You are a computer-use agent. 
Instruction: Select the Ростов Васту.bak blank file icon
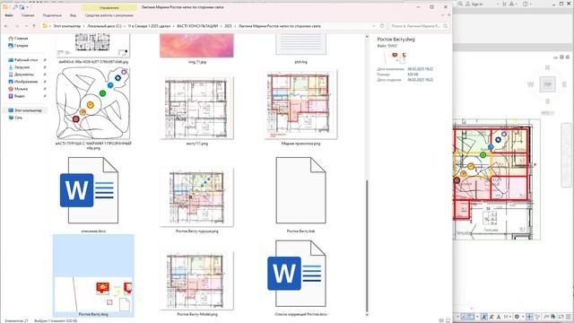click(x=300, y=190)
